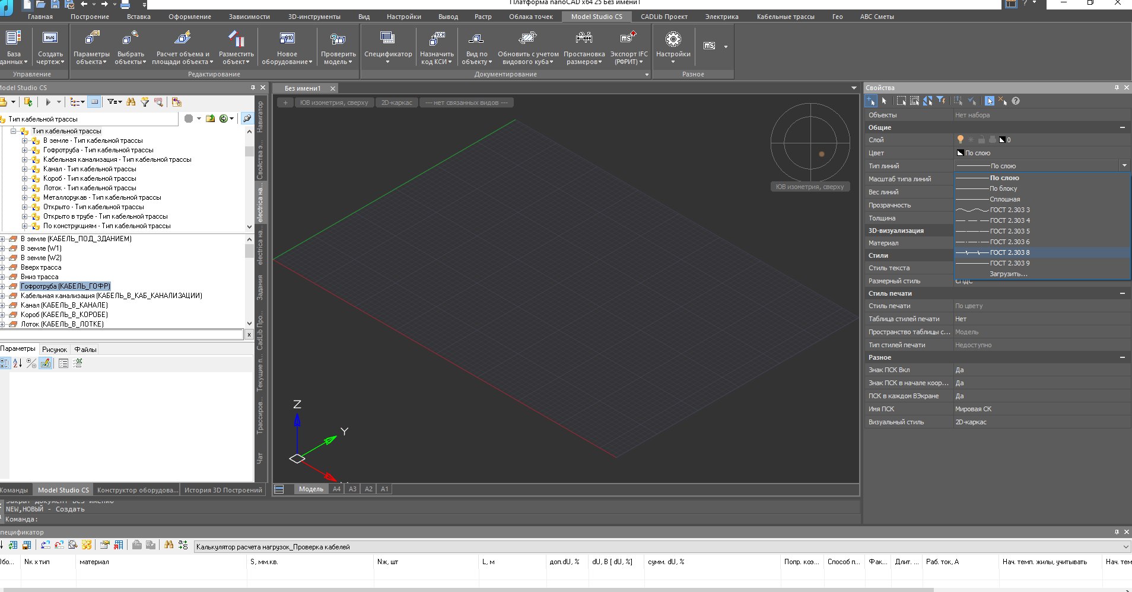Viewport: 1132px width, 592px height.
Task: Switch to the Кабельные трассы ribbon tab
Action: (785, 17)
